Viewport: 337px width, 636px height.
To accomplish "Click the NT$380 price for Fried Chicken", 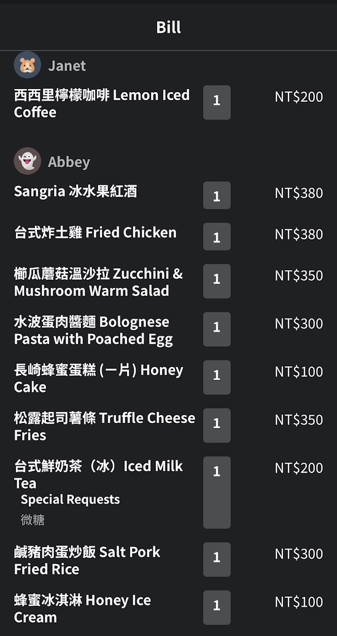I will pos(298,234).
